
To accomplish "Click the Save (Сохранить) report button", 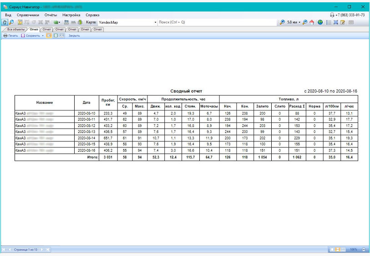I will [x=30, y=35].
